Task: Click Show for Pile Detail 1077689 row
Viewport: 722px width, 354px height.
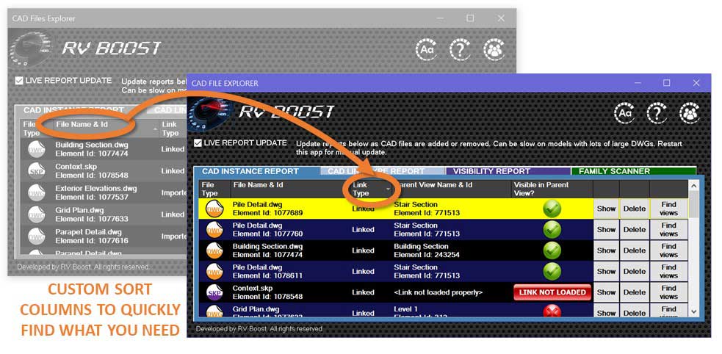Action: pyautogui.click(x=606, y=209)
